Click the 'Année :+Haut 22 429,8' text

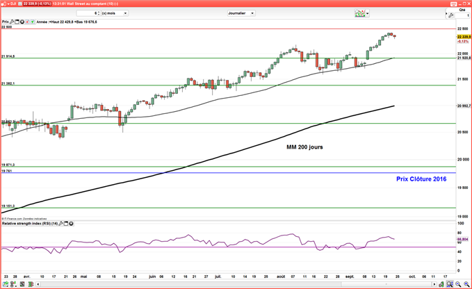55,22
